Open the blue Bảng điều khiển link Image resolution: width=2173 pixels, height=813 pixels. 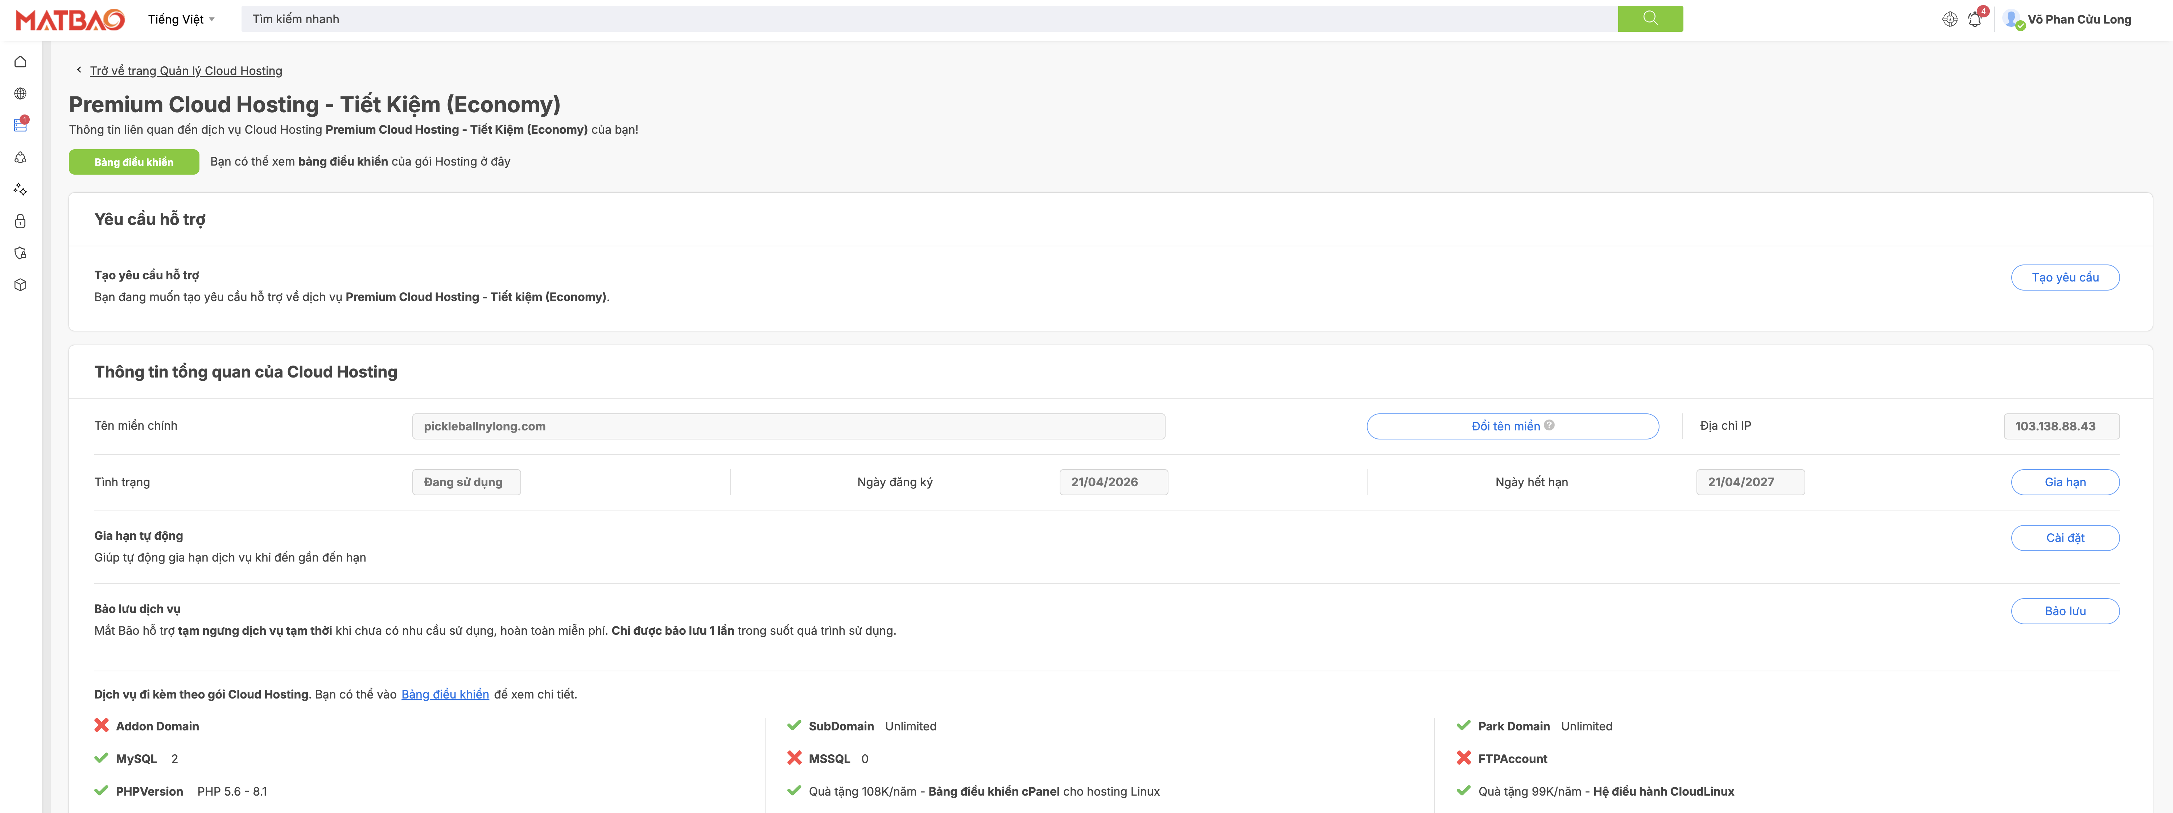pyautogui.click(x=445, y=694)
